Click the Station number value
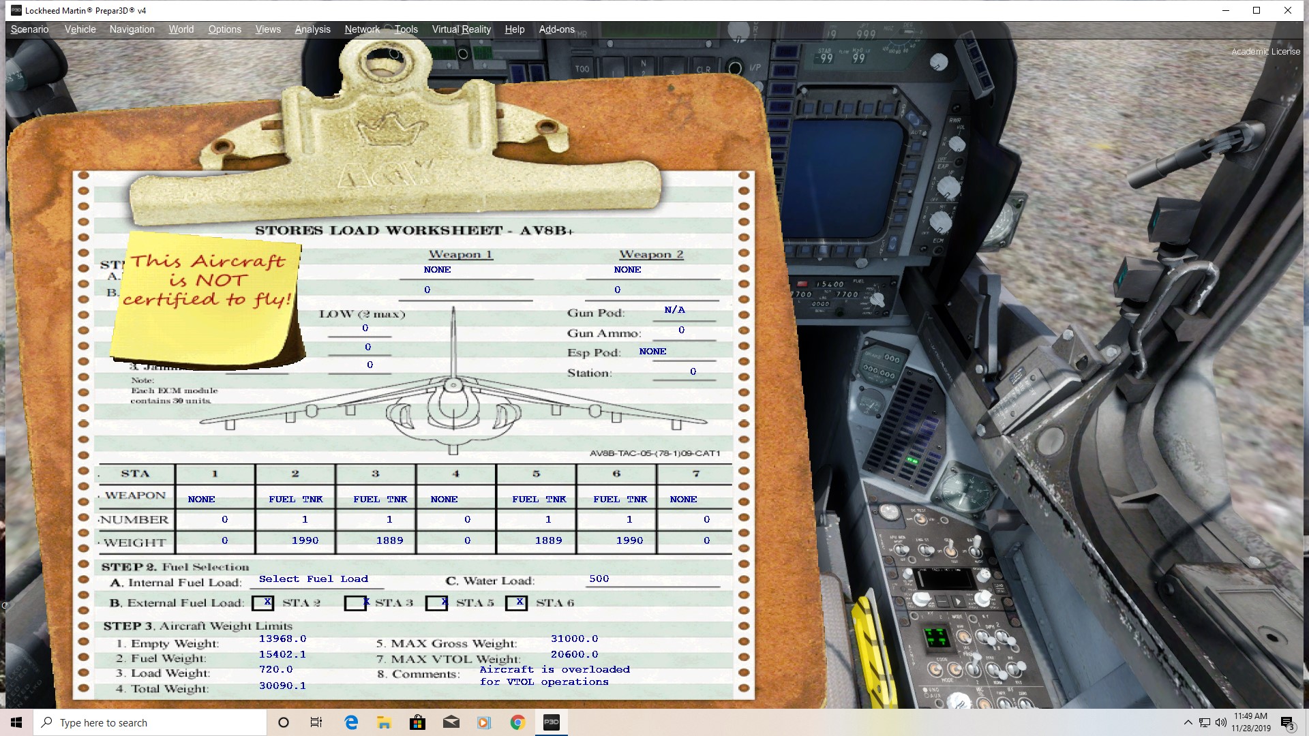The width and height of the screenshot is (1309, 736). [693, 372]
